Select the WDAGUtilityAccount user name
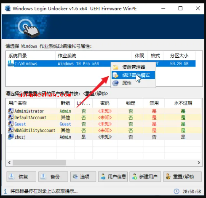The image size is (206, 198). pyautogui.click(x=35, y=131)
